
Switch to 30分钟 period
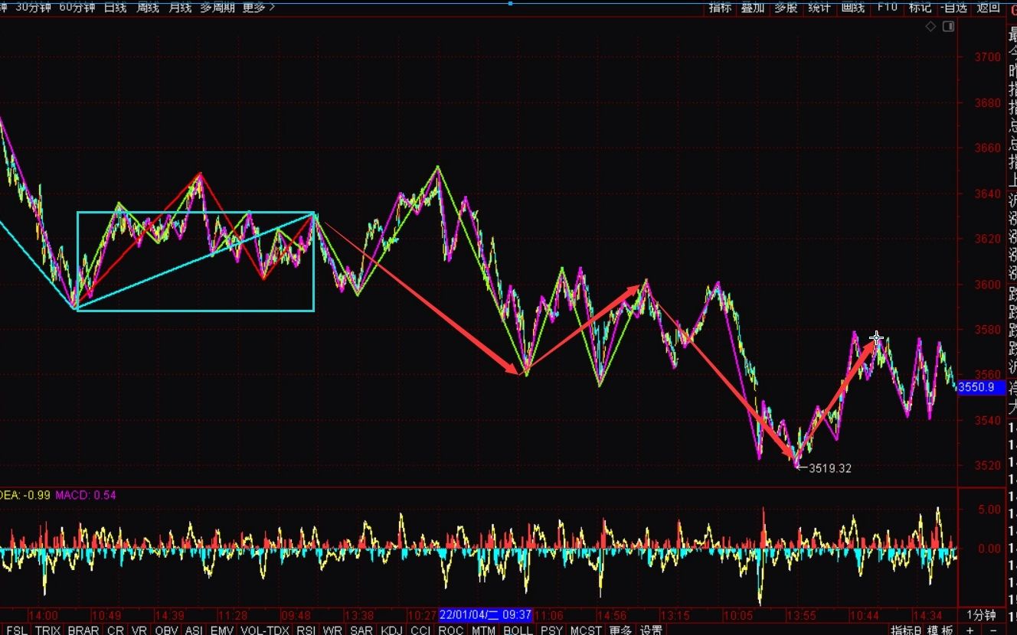pos(34,7)
